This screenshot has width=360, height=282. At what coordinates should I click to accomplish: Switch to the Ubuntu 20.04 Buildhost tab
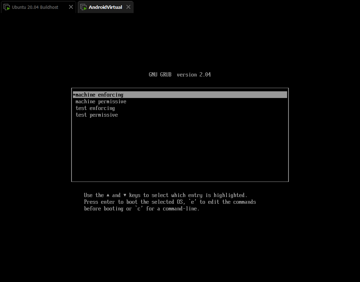35,7
